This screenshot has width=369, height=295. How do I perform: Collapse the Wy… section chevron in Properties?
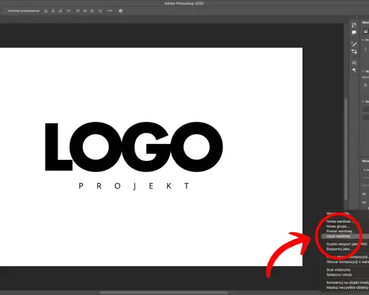pos(363,71)
